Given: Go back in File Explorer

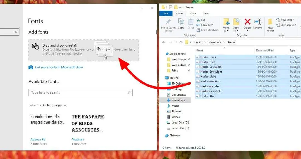Looking at the screenshot, I should point(164,42).
